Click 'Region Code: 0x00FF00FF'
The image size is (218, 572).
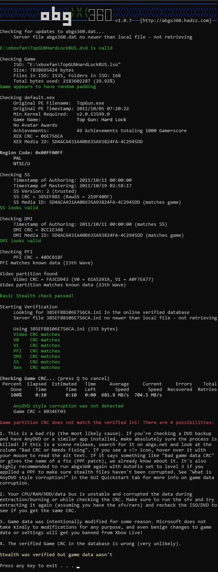click(x=31, y=153)
